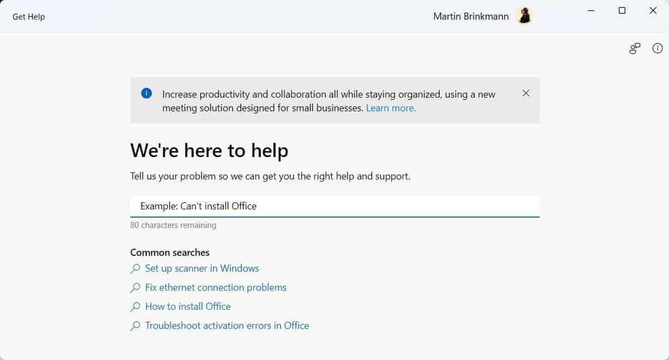Choose How to install Office
This screenshot has height=360, width=669.
188,307
